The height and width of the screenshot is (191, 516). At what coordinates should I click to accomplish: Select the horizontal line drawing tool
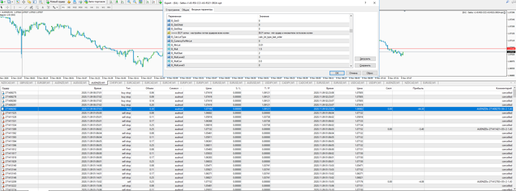pos(20,7)
